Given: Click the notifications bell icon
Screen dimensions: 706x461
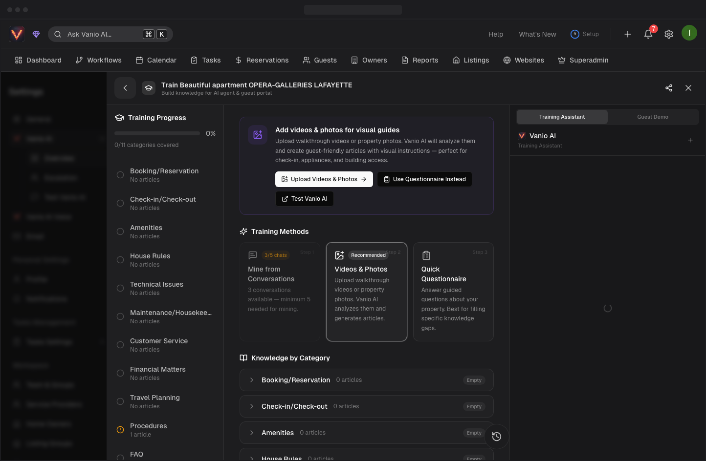Looking at the screenshot, I should point(648,34).
